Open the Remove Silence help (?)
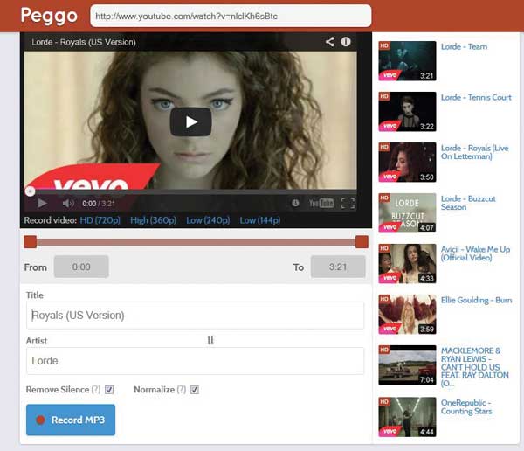The height and width of the screenshot is (451, 524). coord(96,390)
